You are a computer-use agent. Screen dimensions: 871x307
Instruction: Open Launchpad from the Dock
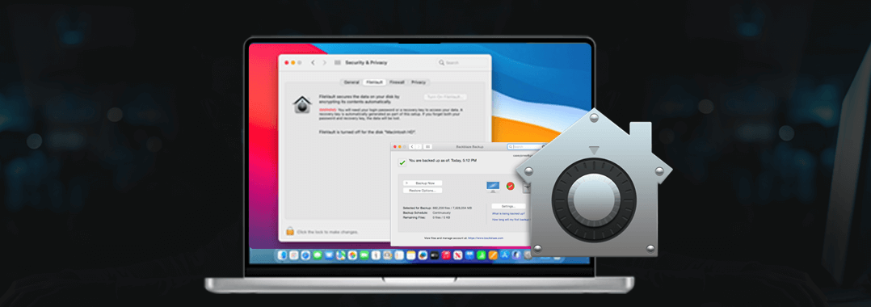coord(294,255)
